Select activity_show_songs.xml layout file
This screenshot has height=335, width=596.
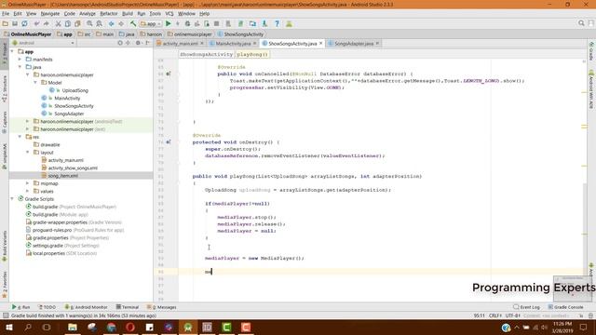[x=73, y=167]
